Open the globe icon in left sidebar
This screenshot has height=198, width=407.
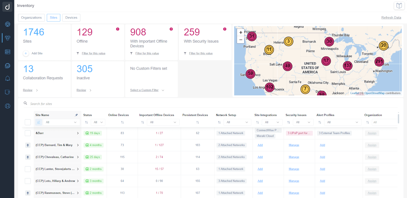pos(8,24)
